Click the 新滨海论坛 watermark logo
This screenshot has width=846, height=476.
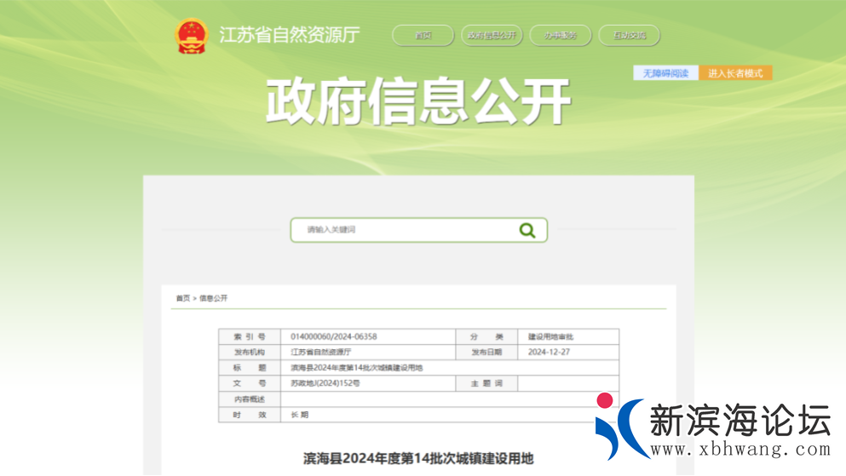click(x=714, y=427)
